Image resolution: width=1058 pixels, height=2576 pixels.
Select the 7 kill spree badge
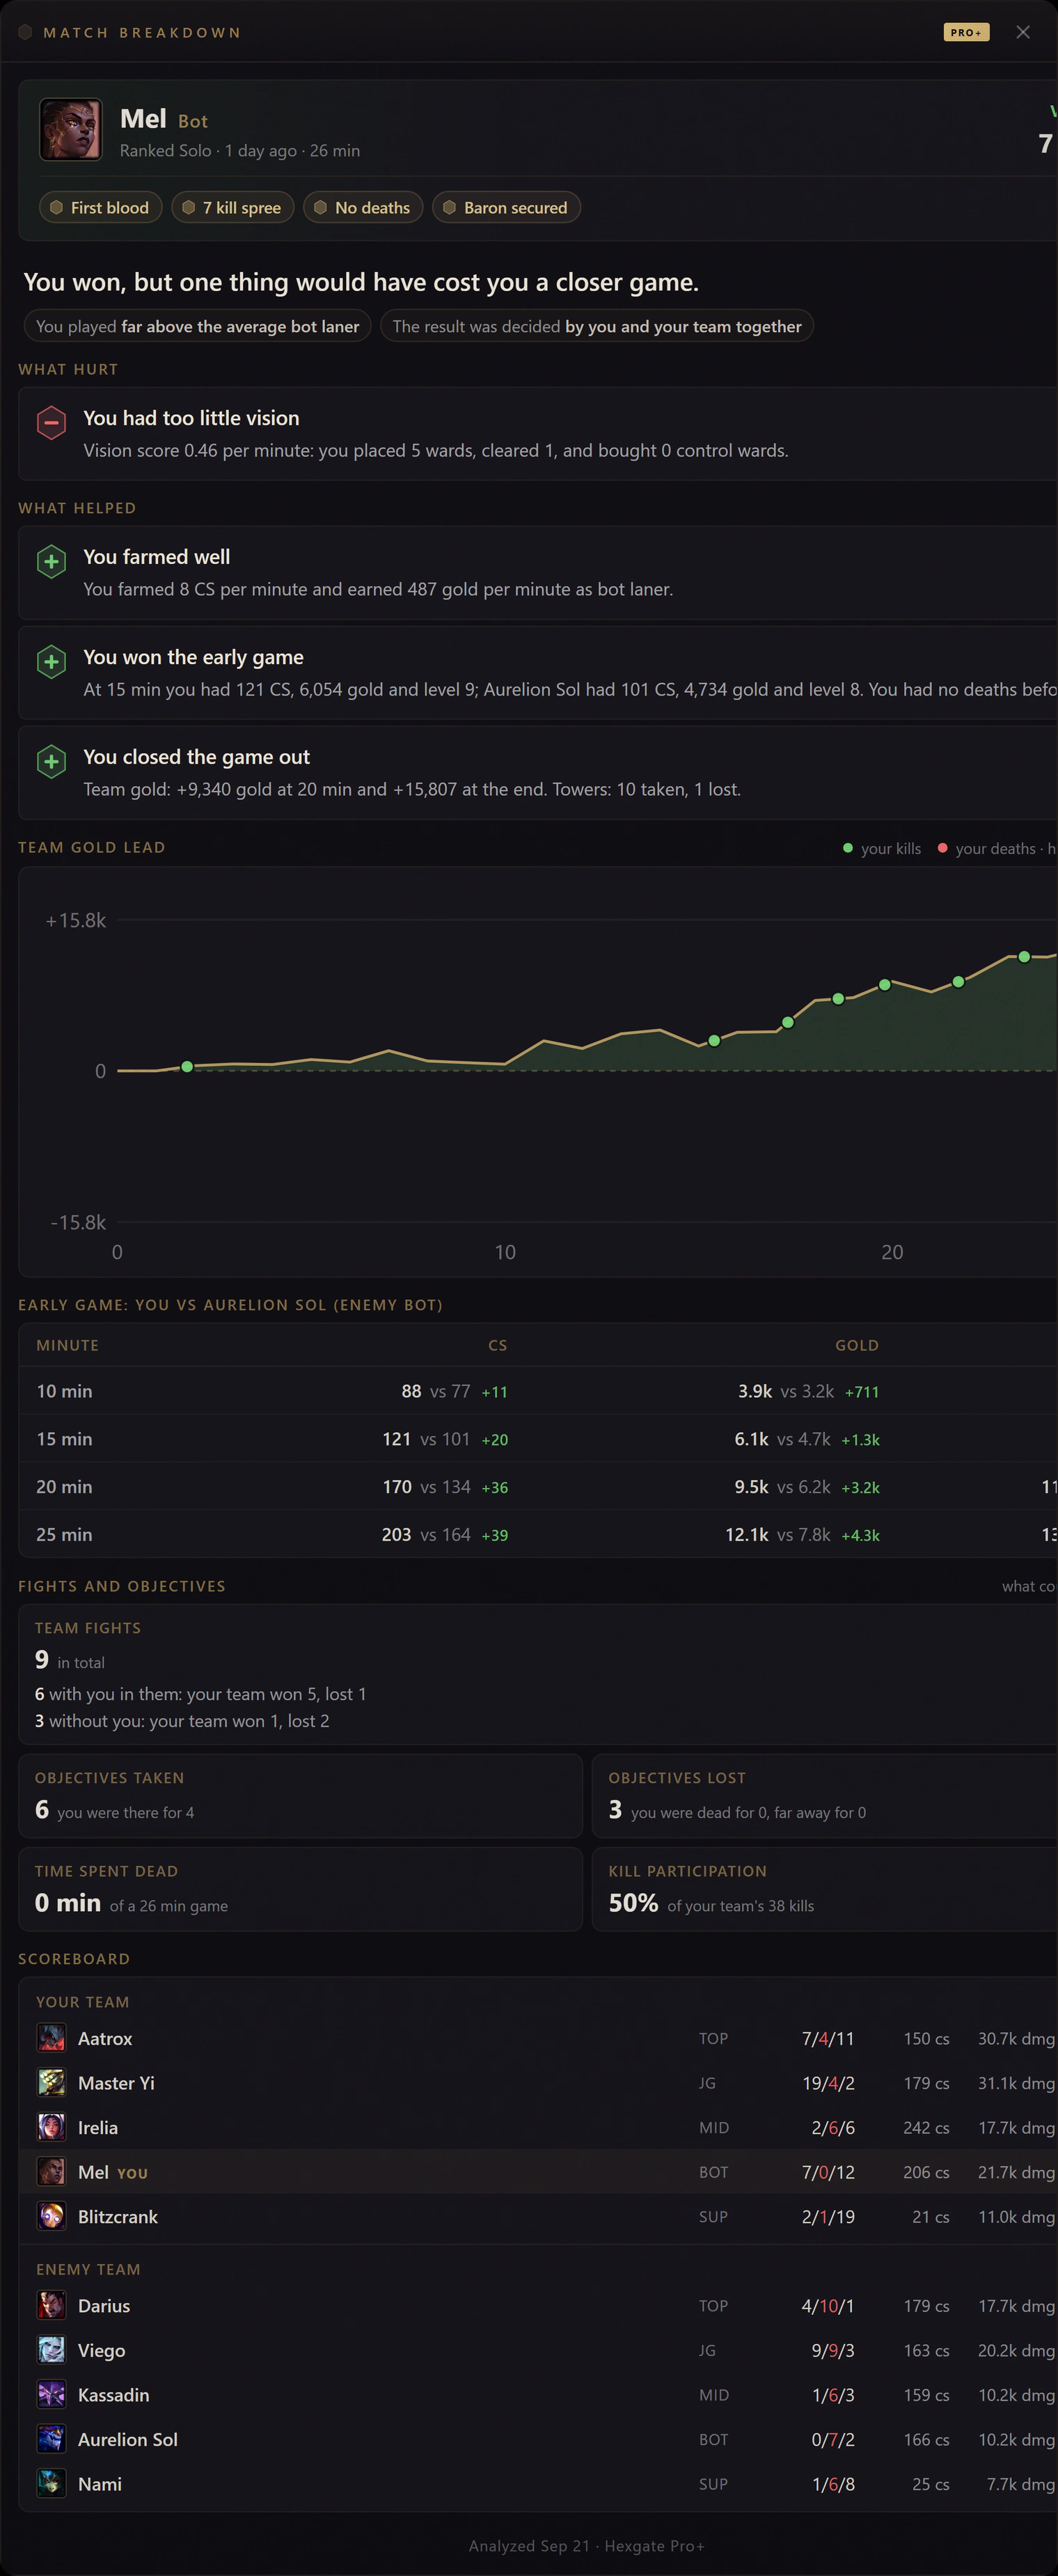(x=232, y=208)
